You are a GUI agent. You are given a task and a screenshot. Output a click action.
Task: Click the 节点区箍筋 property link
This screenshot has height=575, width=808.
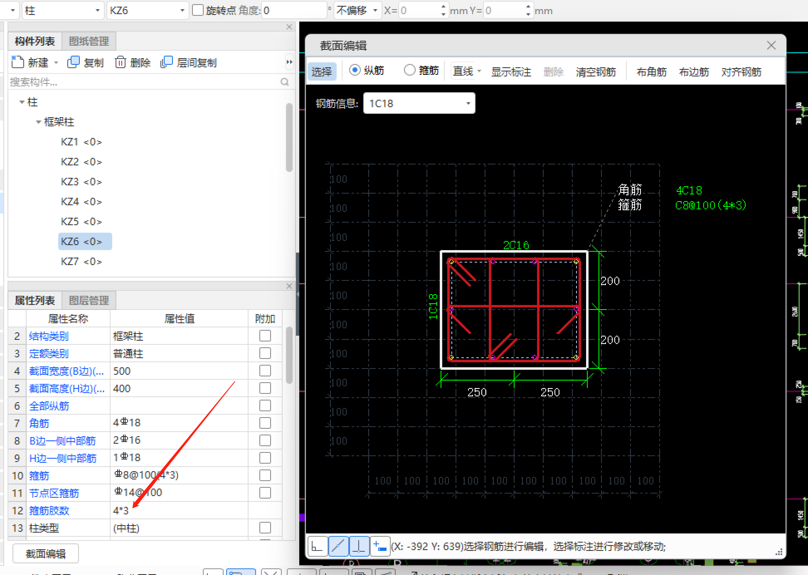(x=54, y=493)
